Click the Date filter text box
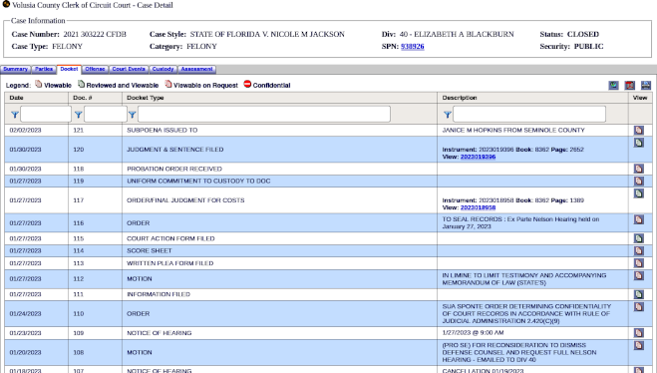The height and width of the screenshot is (373, 657). click(x=46, y=114)
